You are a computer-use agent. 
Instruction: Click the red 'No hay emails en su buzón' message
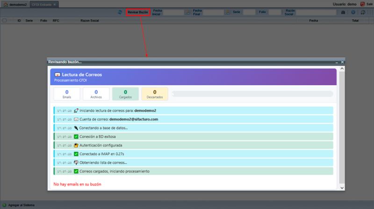(77, 184)
